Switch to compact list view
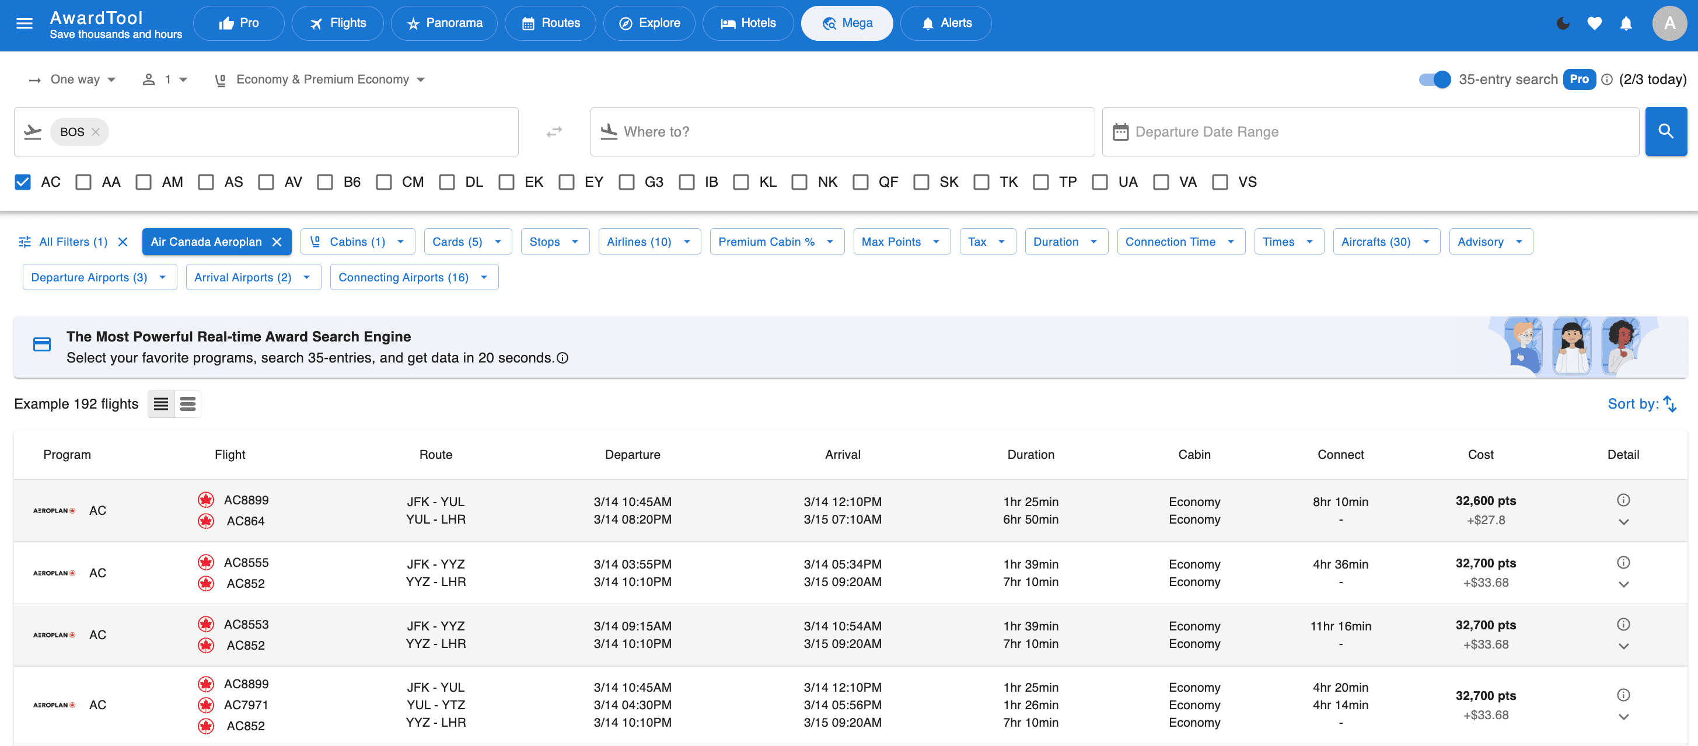 [161, 405]
